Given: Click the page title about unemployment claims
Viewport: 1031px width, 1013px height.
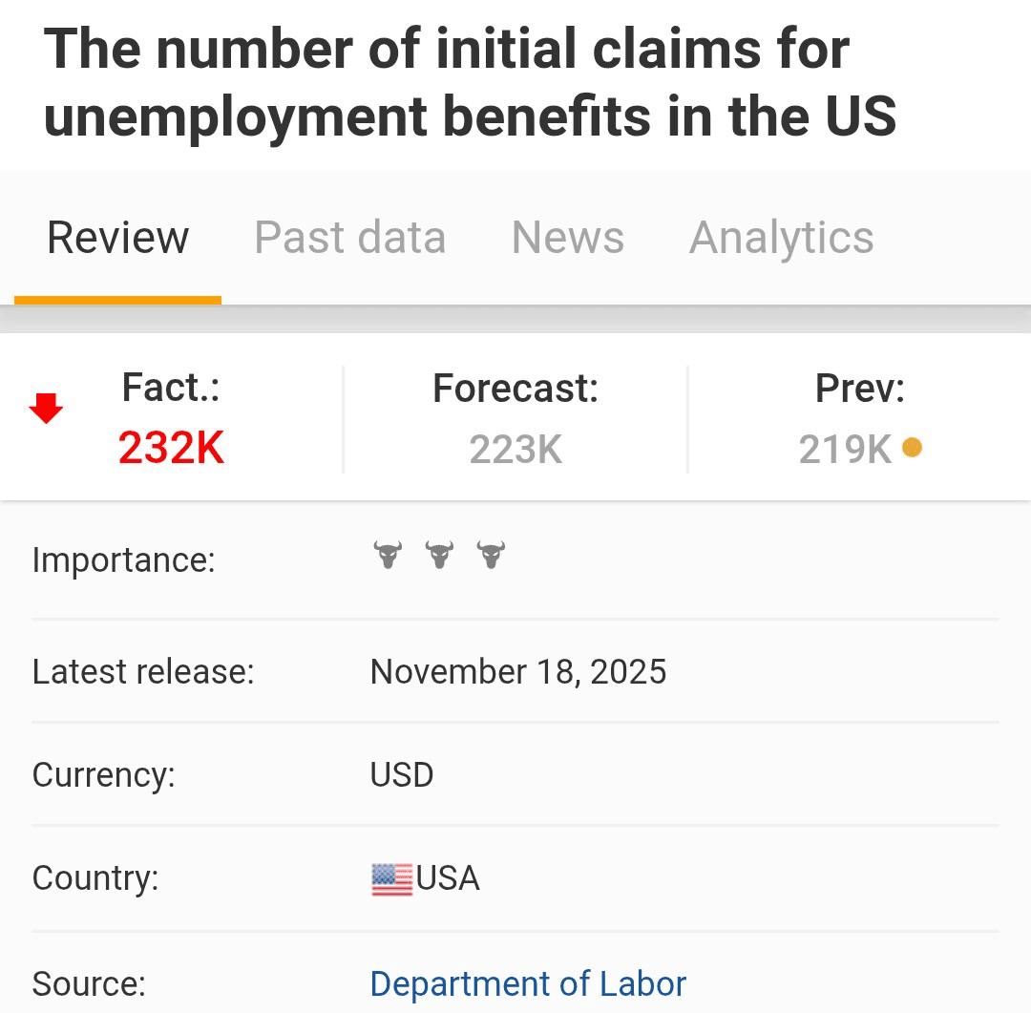Looking at the screenshot, I should [x=470, y=82].
